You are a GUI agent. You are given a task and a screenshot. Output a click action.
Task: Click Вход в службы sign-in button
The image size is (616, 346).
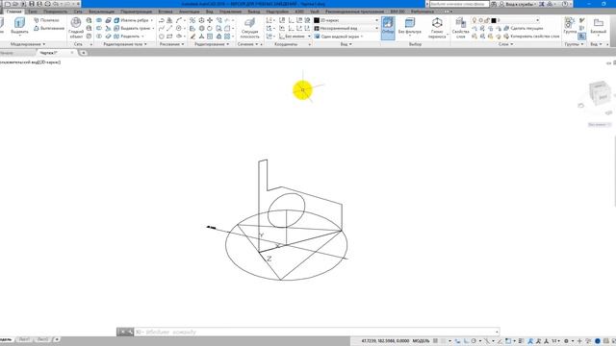click(517, 4)
